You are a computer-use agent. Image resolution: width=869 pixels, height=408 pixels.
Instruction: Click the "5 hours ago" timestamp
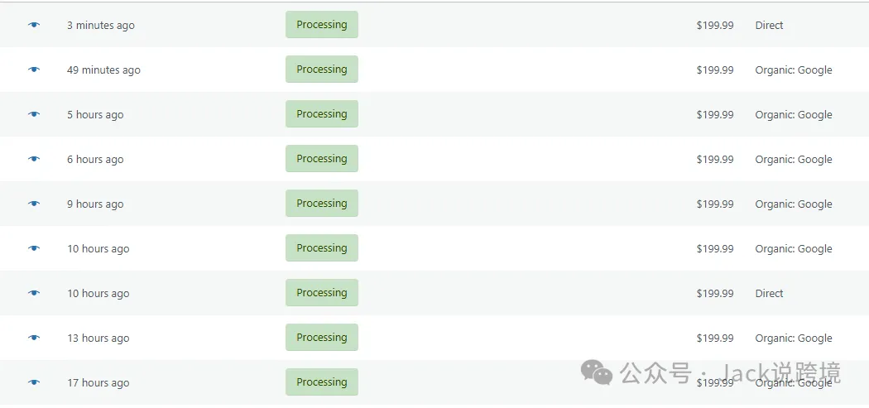click(x=95, y=115)
